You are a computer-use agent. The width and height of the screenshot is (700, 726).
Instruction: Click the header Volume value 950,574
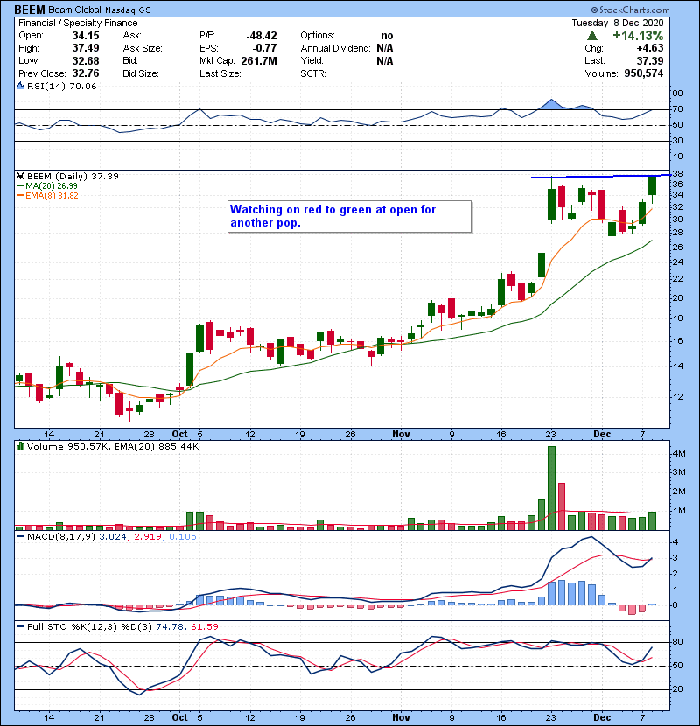pyautogui.click(x=643, y=73)
